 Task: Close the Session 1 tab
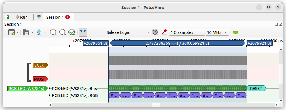(x=68, y=17)
